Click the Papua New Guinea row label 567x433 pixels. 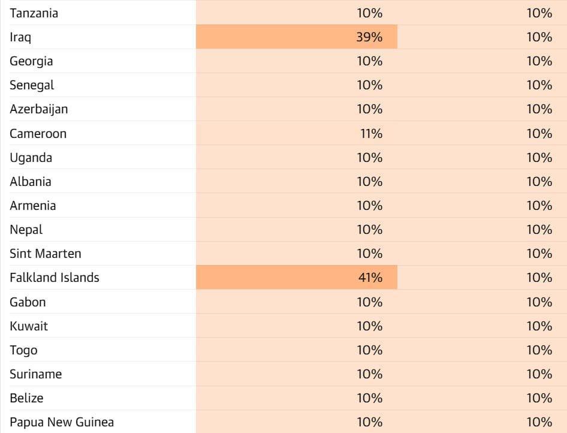tap(62, 422)
